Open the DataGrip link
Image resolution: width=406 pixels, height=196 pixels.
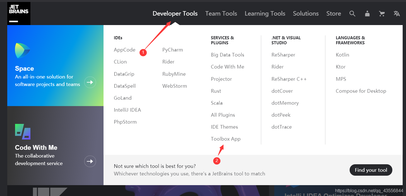[124, 74]
